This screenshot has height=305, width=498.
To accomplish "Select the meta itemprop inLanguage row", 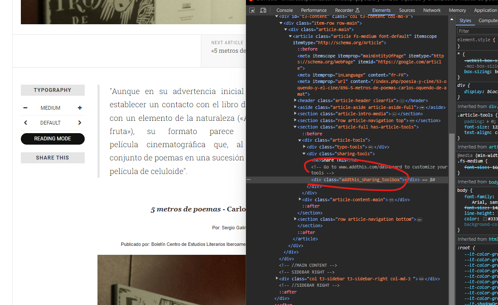I will 352,75.
